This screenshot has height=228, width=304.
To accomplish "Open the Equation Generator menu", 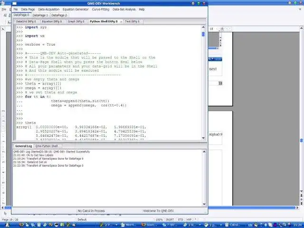I will [x=76, y=9].
